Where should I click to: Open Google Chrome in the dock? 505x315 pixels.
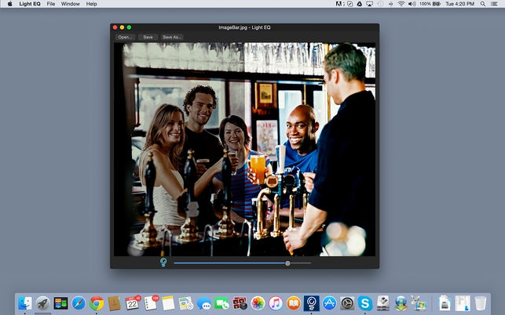pyautogui.click(x=97, y=303)
